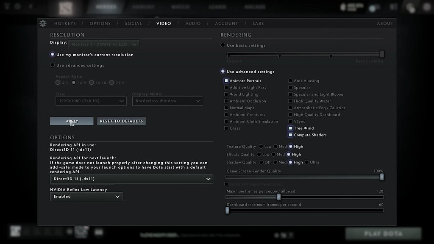Open the Rendering API selection dropdown
Viewport: 434px width, 244px height.
pos(132,179)
